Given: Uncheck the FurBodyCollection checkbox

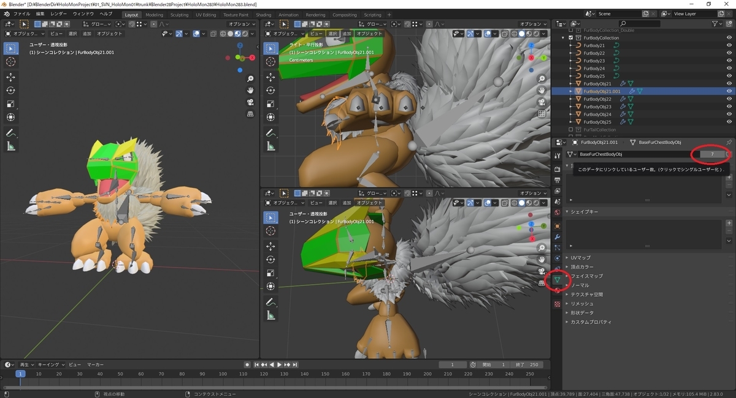Looking at the screenshot, I should pos(571,38).
